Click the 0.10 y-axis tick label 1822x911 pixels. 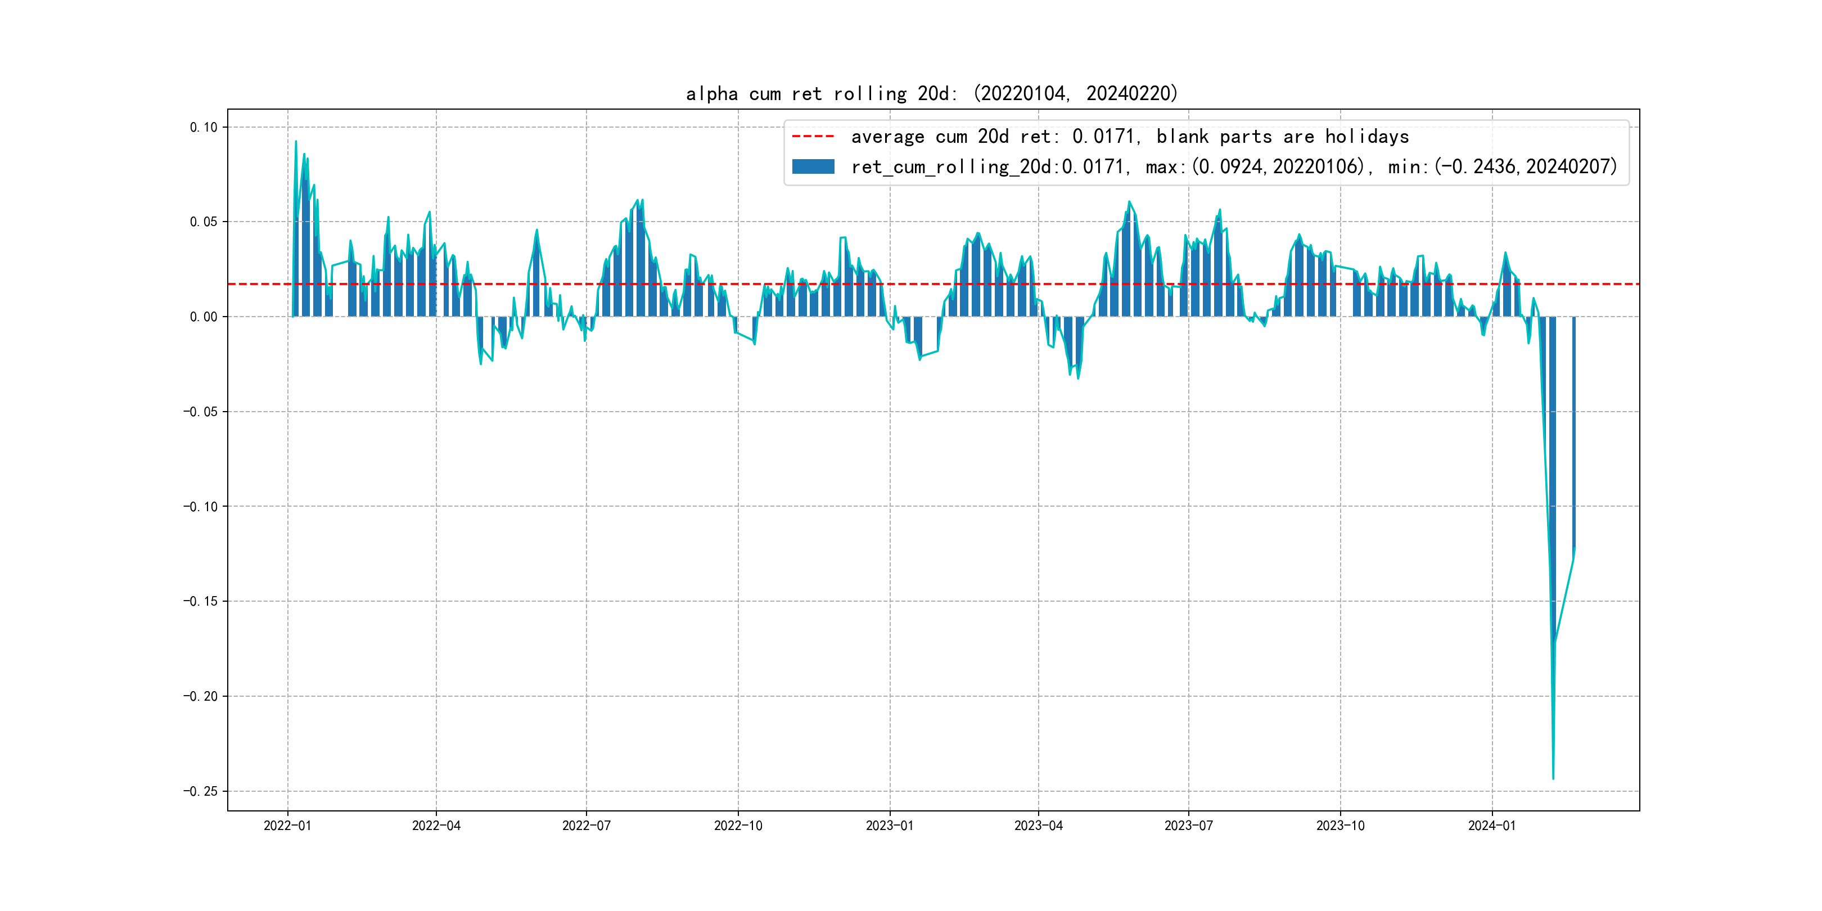click(203, 127)
